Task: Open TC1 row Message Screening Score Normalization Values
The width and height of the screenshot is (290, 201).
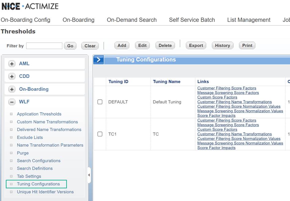Action: click(x=240, y=143)
